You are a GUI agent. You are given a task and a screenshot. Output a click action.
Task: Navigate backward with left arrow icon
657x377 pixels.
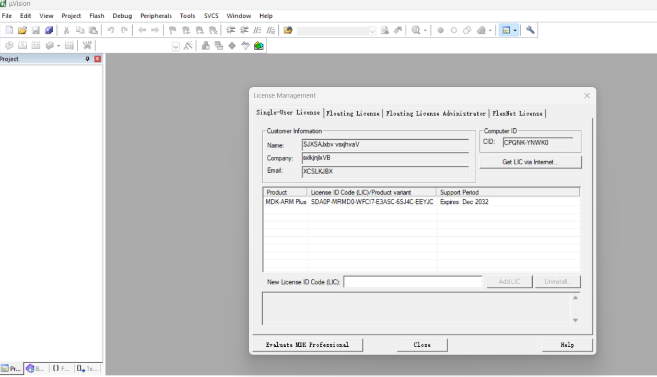point(142,30)
